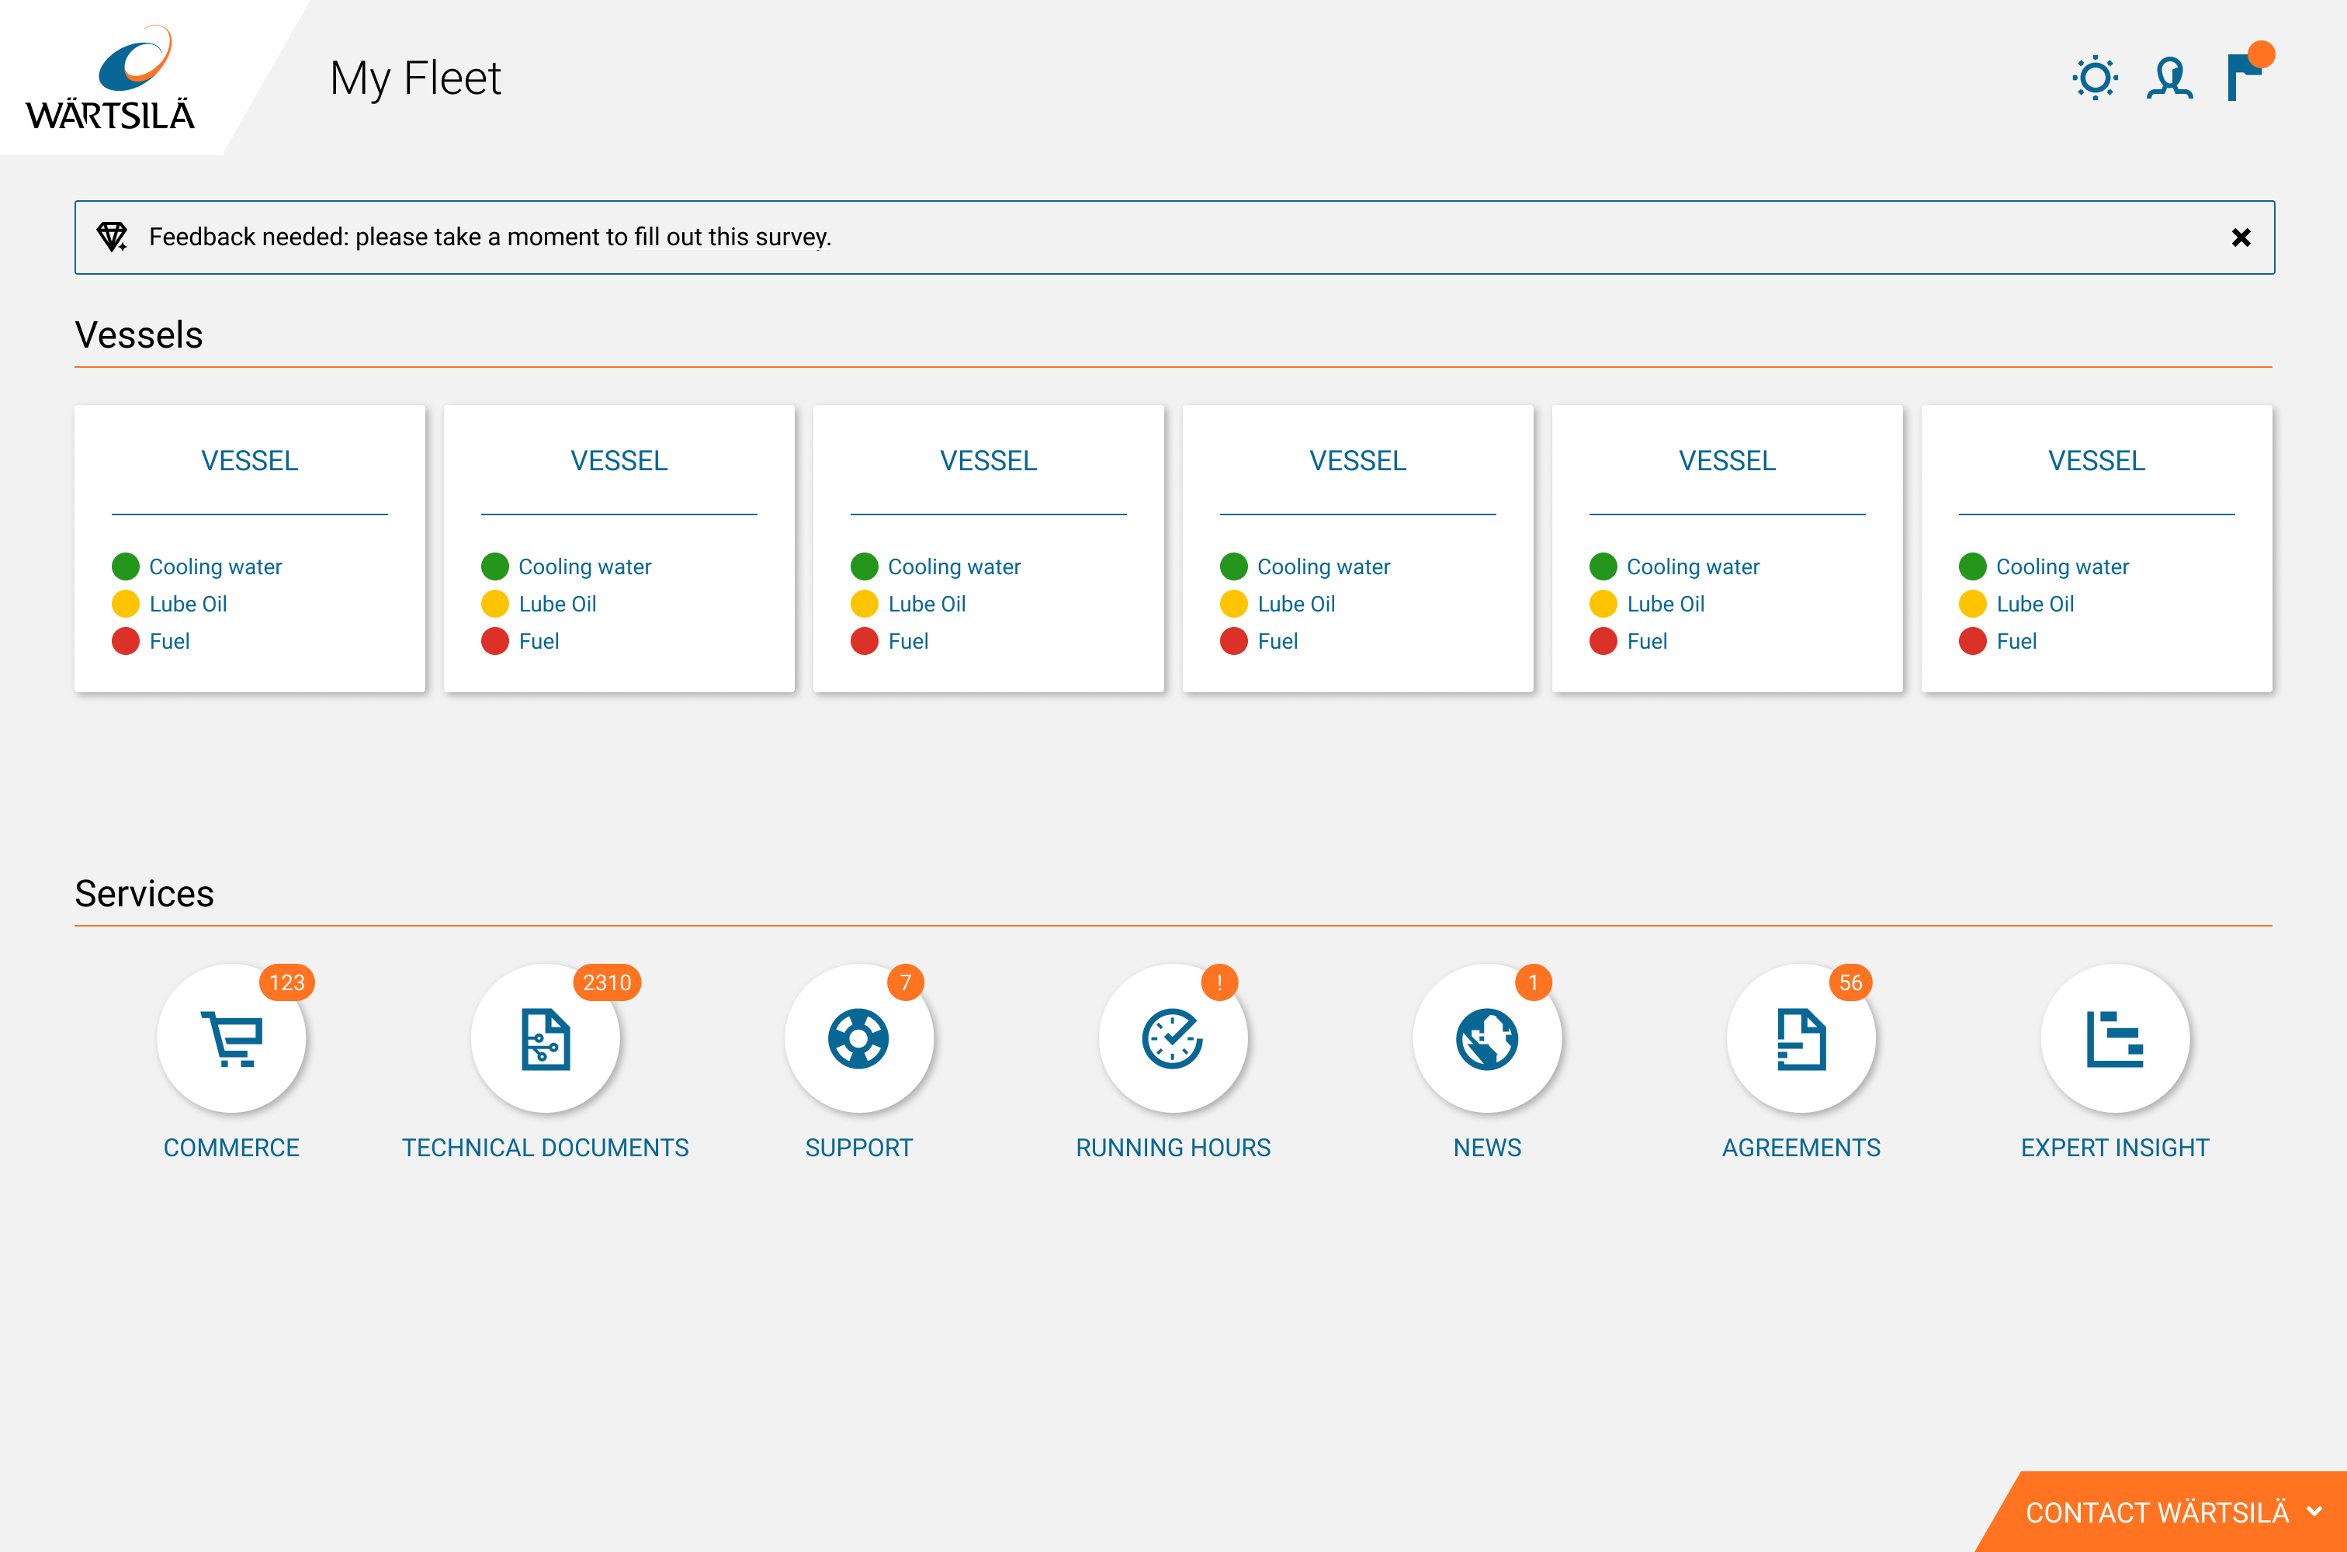Open the last VESSEL card title

pos(2096,460)
